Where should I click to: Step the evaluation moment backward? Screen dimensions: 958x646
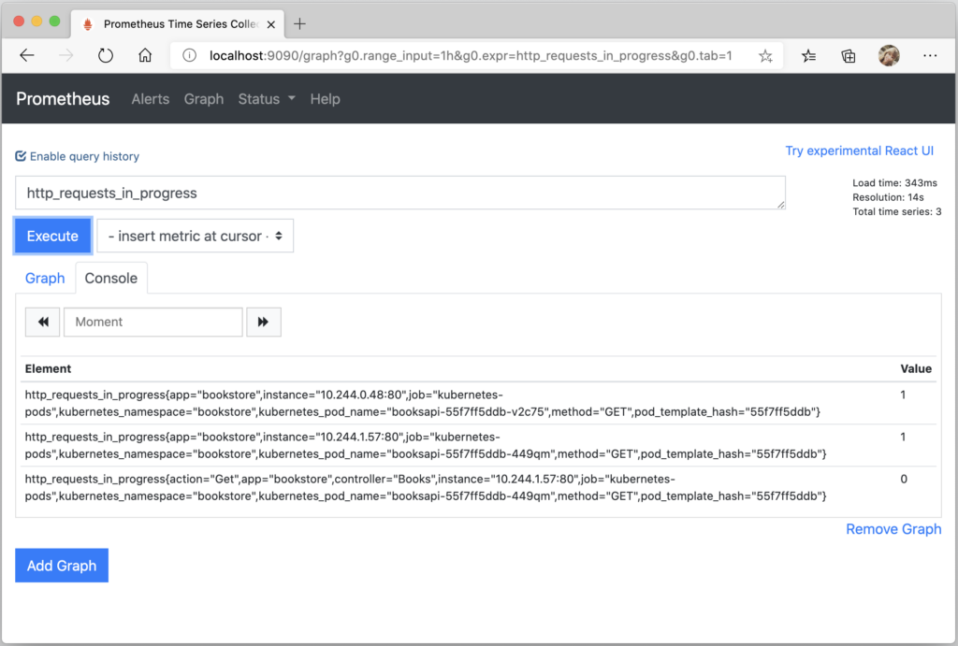43,322
